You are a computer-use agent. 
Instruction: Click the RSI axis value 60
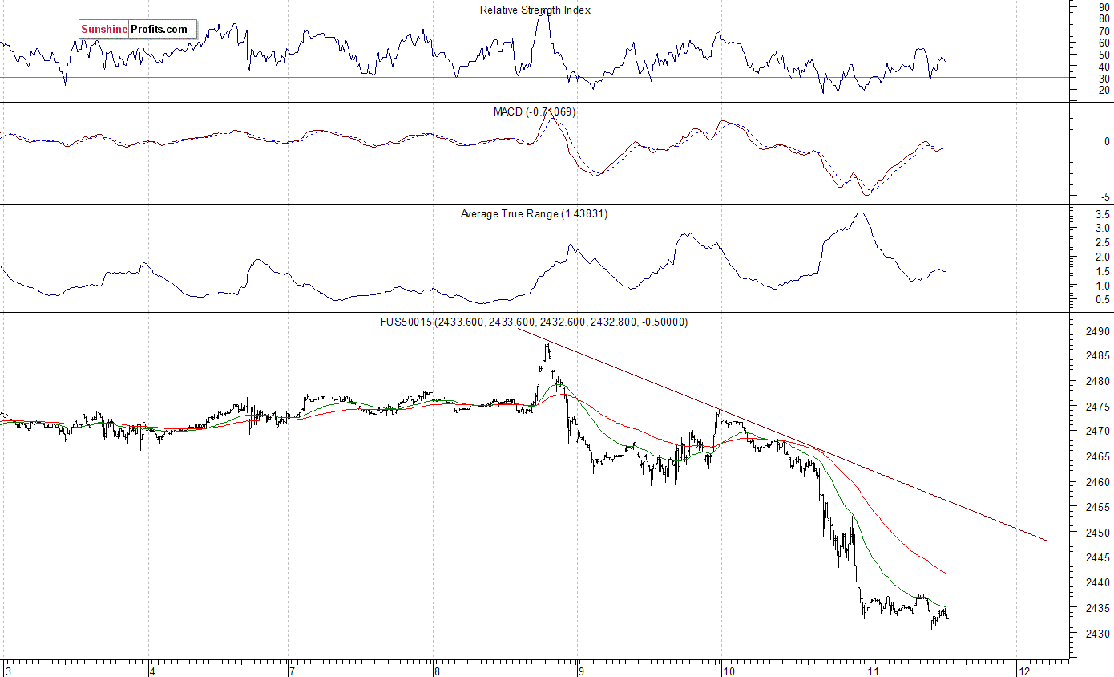point(1104,43)
